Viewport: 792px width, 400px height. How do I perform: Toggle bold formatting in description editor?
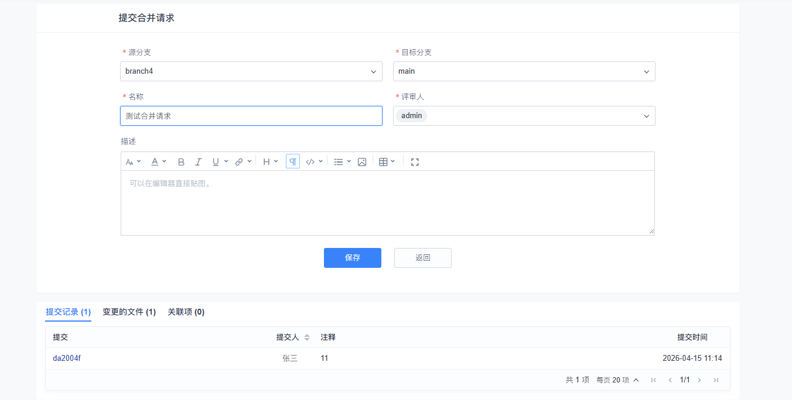(x=181, y=162)
